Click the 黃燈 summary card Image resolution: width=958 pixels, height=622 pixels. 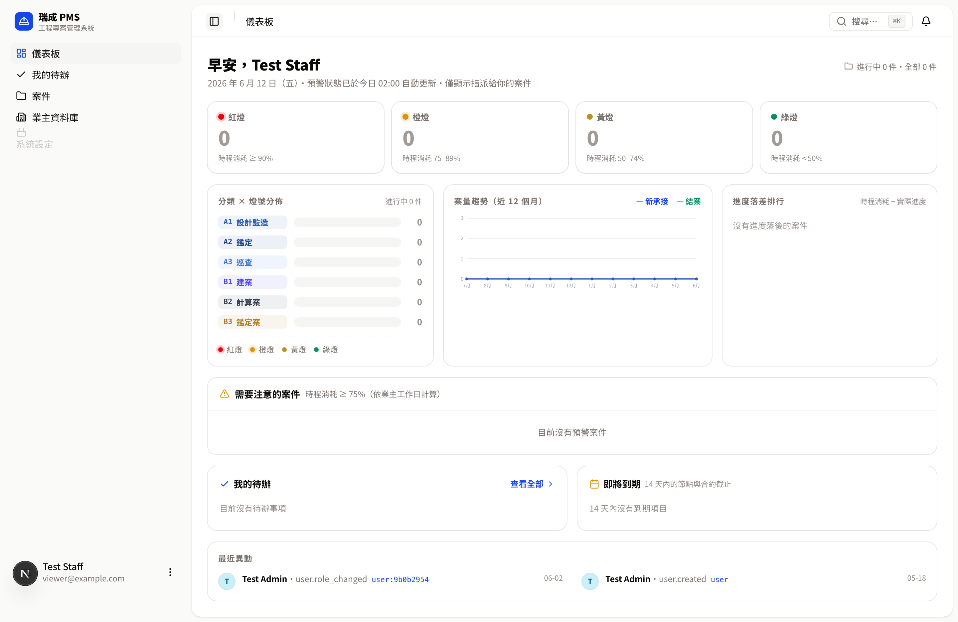pyautogui.click(x=664, y=137)
